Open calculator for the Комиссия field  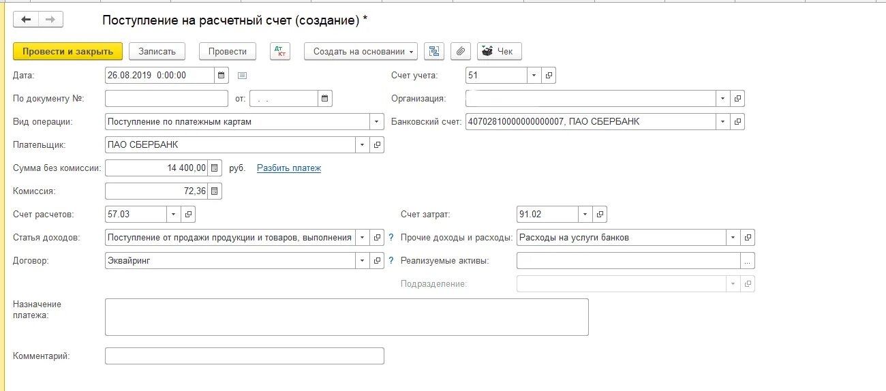coord(215,191)
